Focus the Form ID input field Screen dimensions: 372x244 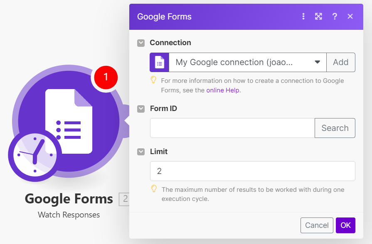coord(232,128)
